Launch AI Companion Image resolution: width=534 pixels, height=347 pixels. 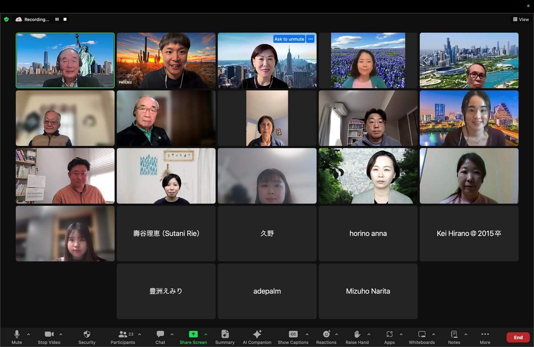tap(257, 337)
